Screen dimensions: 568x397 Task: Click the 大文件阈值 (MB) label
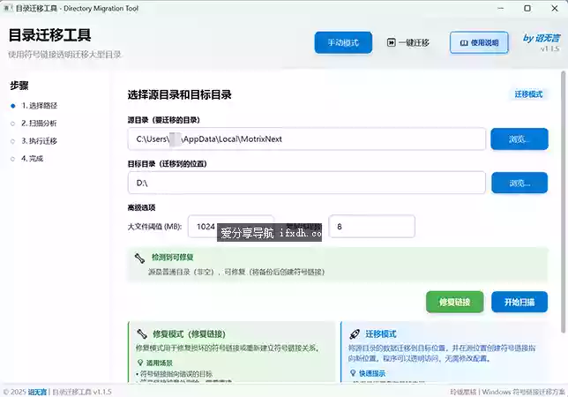coord(154,227)
